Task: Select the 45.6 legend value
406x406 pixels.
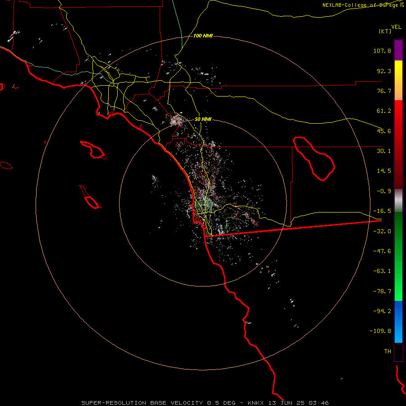Action: (384, 131)
